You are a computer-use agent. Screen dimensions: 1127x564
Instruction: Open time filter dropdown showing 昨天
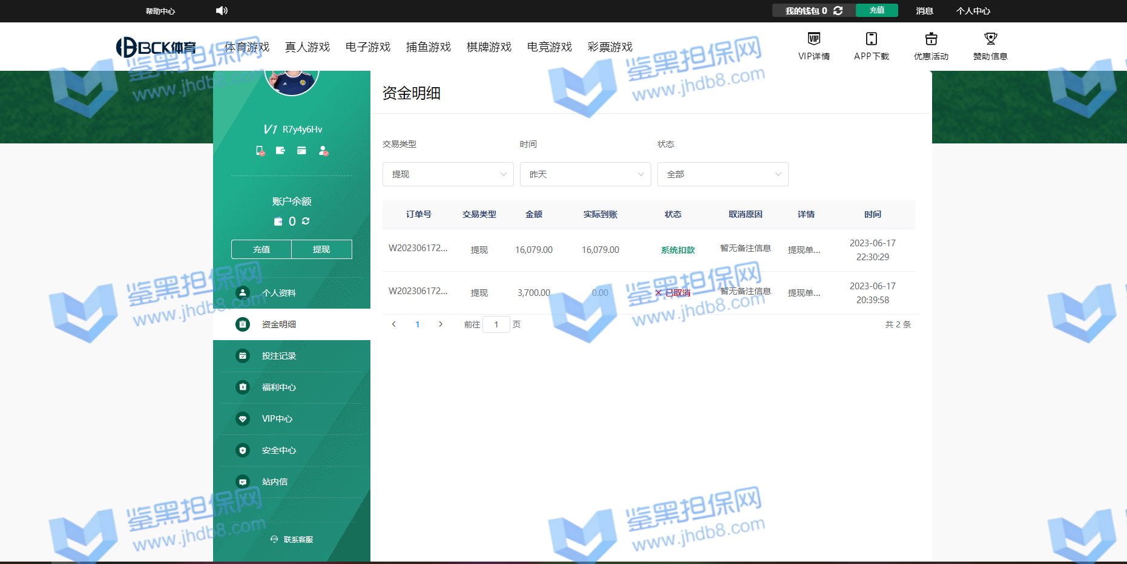coord(585,174)
